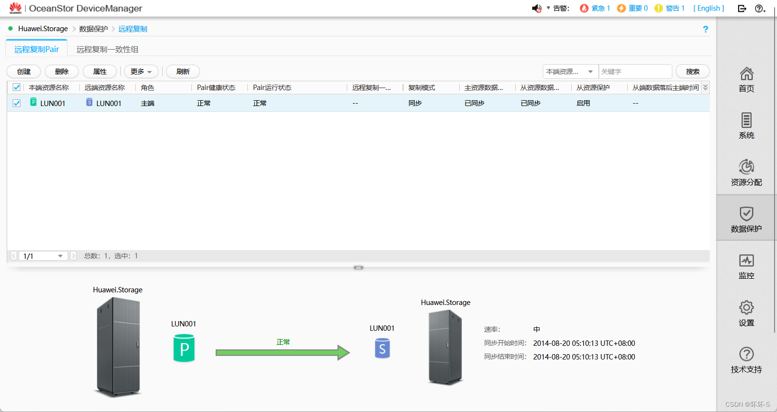Open 监控 in sidebar
The image size is (777, 412).
click(x=746, y=266)
